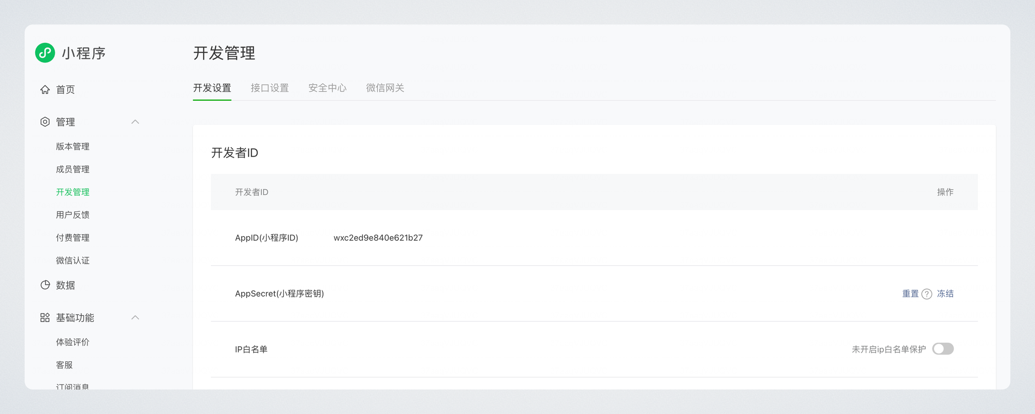1035x414 pixels.
Task: Click the home icon beside 首页
Action: point(45,89)
